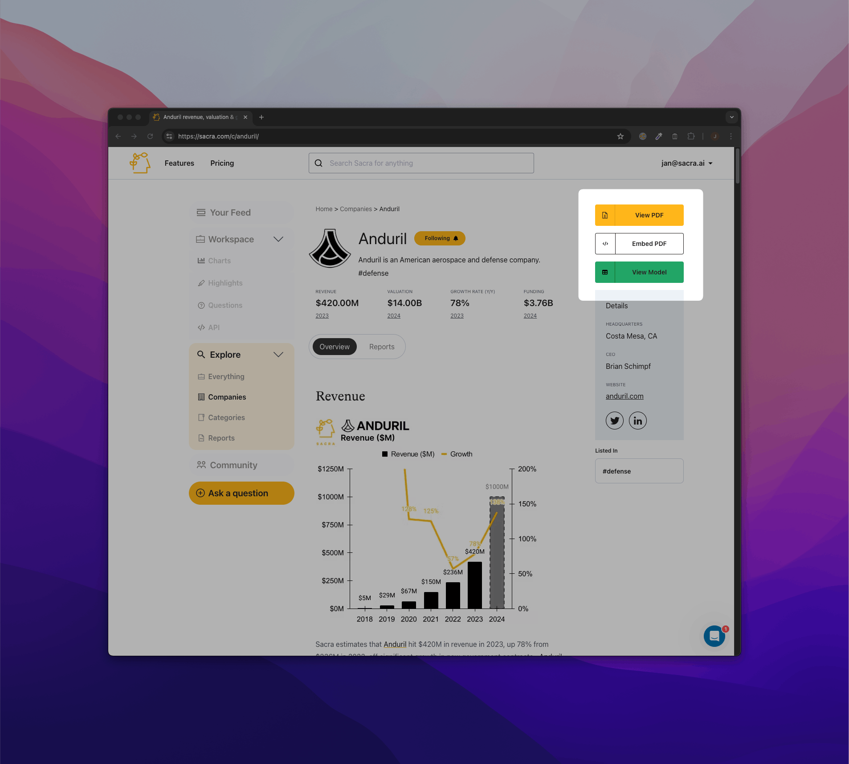
Task: Click 2023 link under Revenue
Action: point(322,316)
